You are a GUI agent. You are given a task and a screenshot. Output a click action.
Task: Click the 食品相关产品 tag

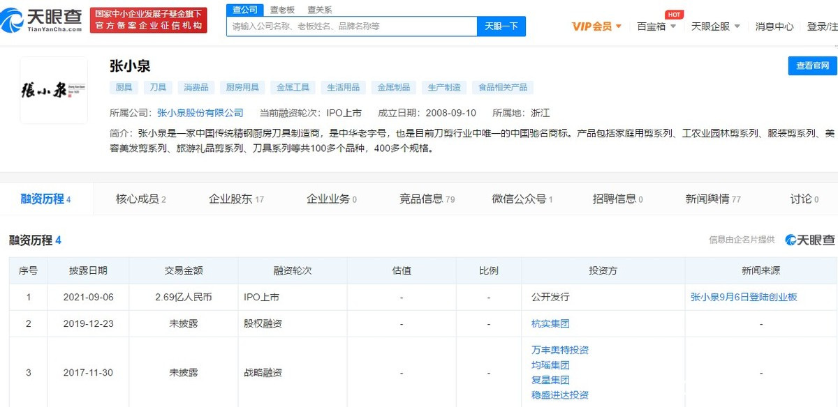[x=503, y=87]
